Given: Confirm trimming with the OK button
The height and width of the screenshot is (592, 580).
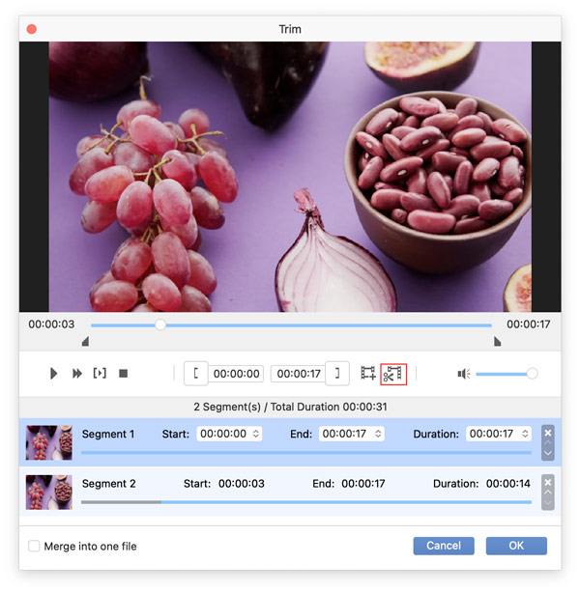Looking at the screenshot, I should pos(516,546).
